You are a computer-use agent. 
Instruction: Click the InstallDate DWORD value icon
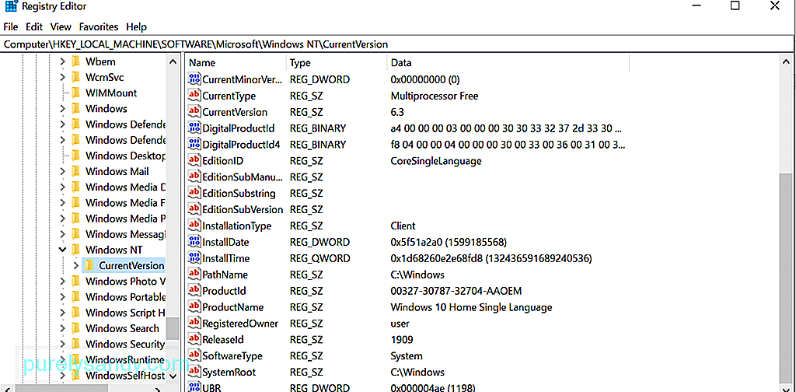tap(194, 242)
